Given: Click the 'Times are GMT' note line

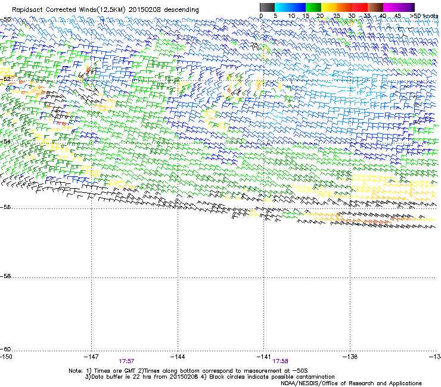Looking at the screenshot, I should tap(188, 371).
